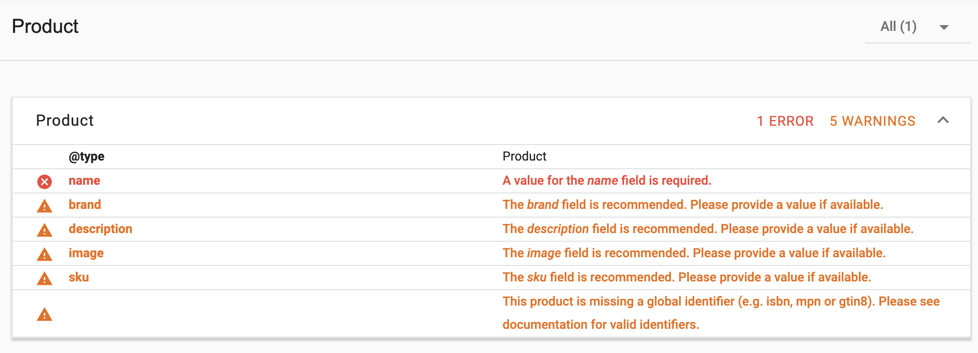The width and height of the screenshot is (978, 353).
Task: Click the warning triangle beside description
Action: [45, 230]
